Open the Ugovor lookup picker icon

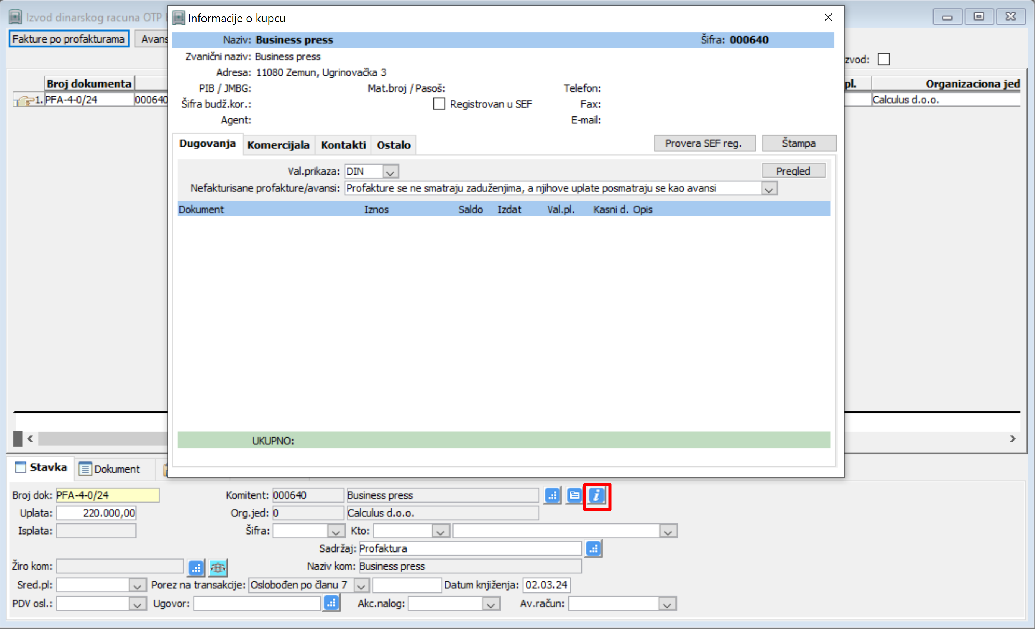click(x=332, y=603)
